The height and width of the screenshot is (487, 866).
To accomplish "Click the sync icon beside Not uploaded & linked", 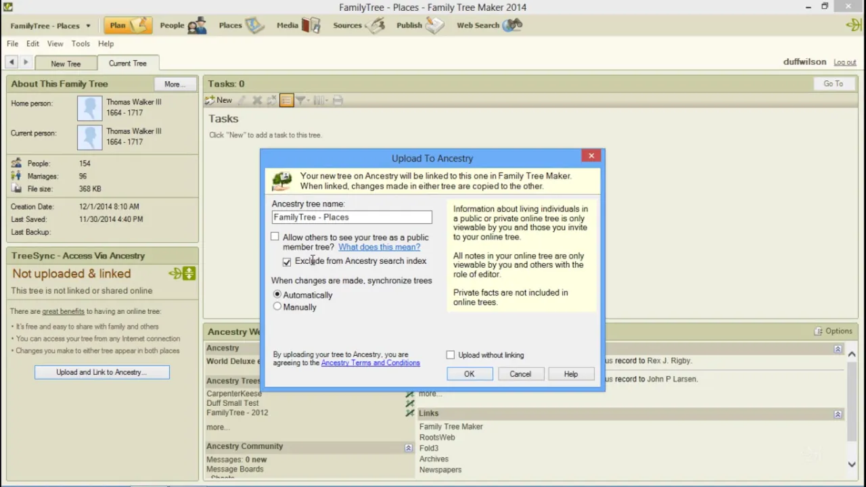I will coord(183,273).
